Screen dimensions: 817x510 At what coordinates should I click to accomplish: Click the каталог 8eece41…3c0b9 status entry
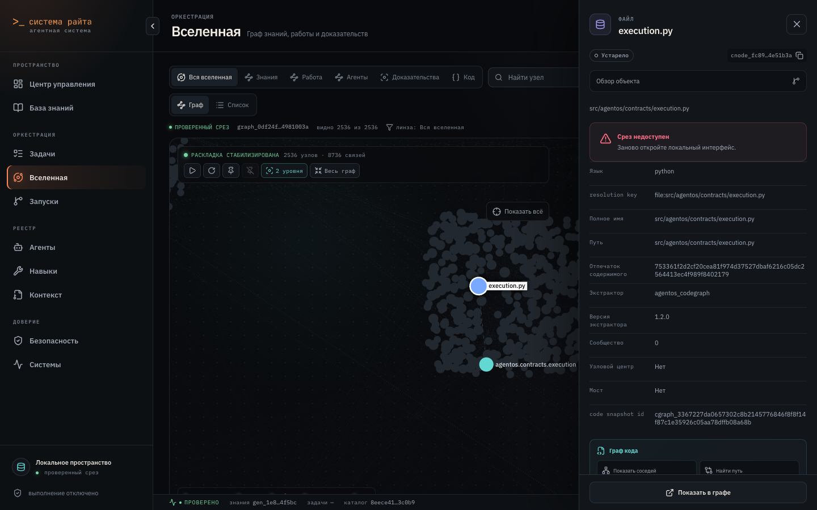pyautogui.click(x=379, y=503)
